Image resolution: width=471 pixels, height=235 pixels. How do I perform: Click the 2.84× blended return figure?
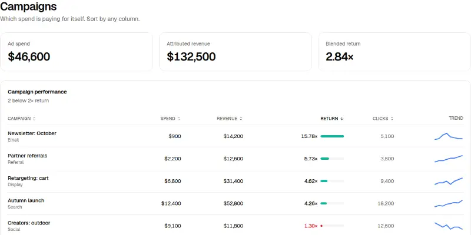coord(340,56)
